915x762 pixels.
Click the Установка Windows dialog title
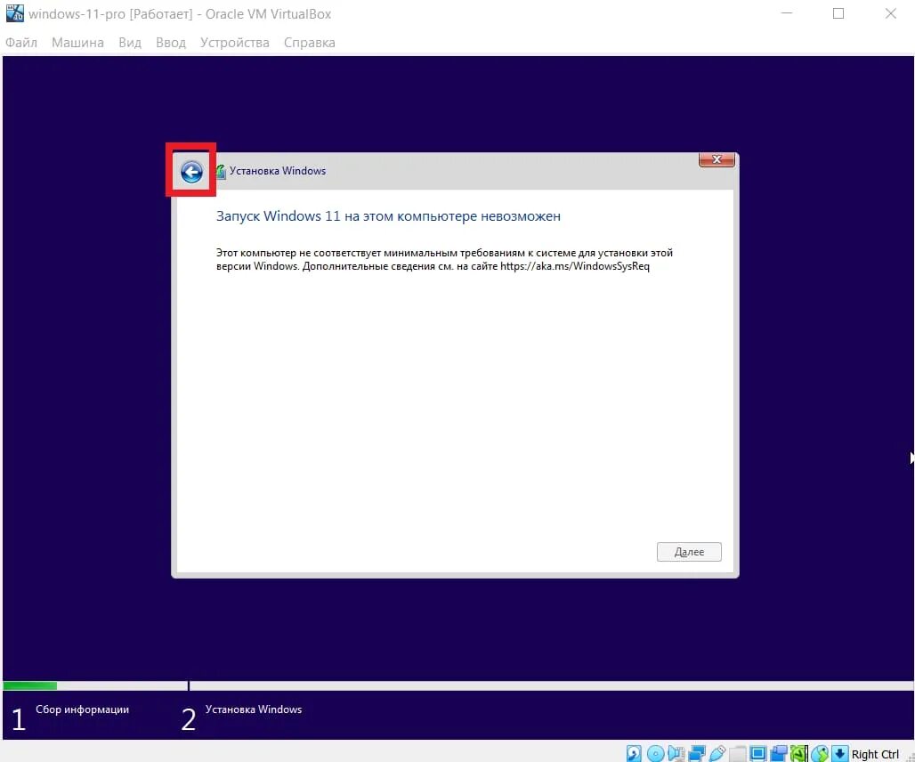278,171
